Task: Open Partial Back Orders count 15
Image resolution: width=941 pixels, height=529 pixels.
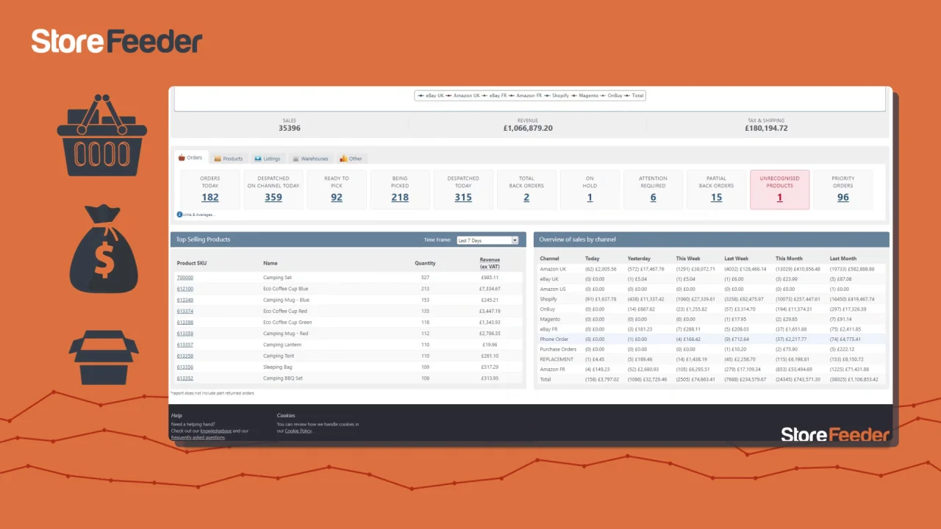Action: point(716,197)
